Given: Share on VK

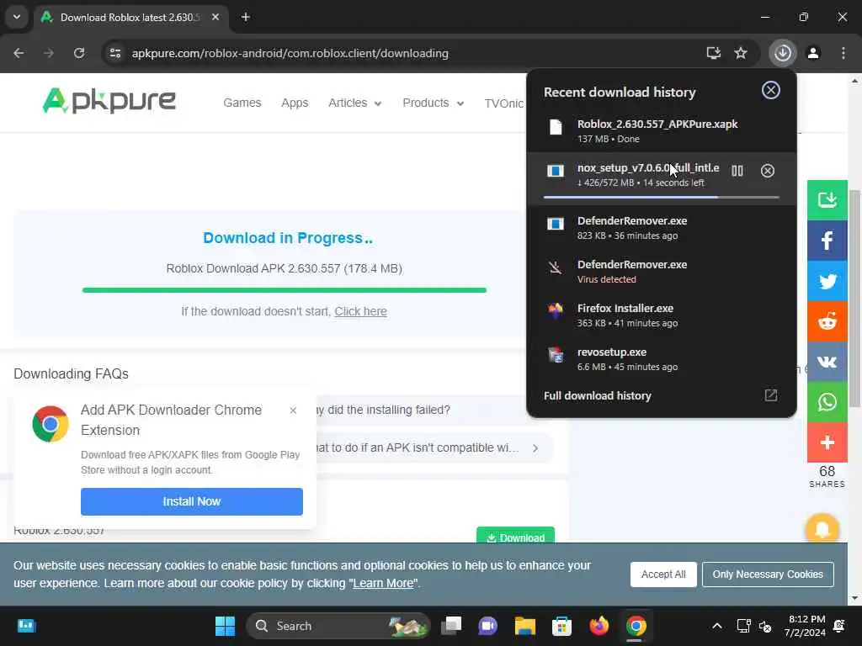Looking at the screenshot, I should pyautogui.click(x=827, y=362).
